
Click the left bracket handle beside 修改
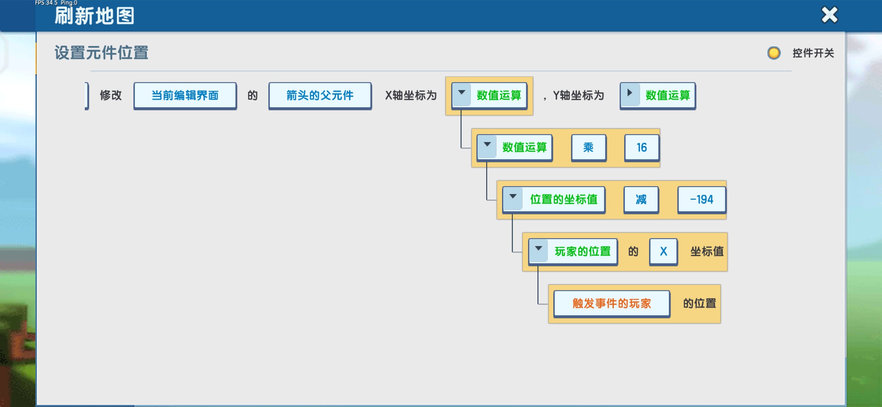point(87,96)
